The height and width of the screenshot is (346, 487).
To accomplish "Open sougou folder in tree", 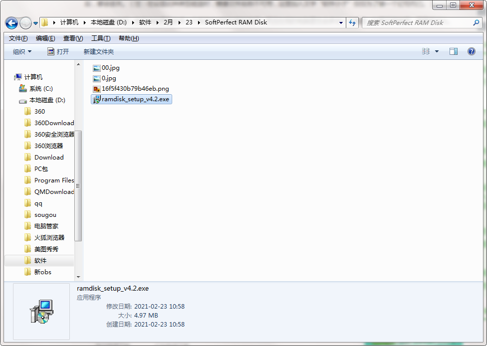I will pos(40,215).
